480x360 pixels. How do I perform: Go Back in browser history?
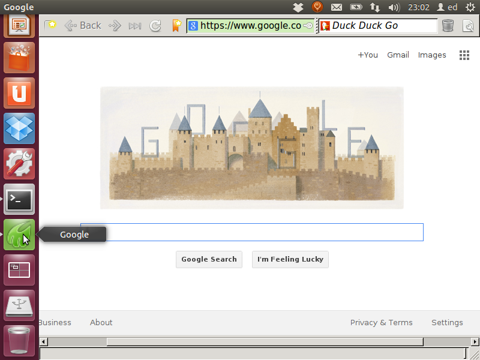pyautogui.click(x=83, y=25)
